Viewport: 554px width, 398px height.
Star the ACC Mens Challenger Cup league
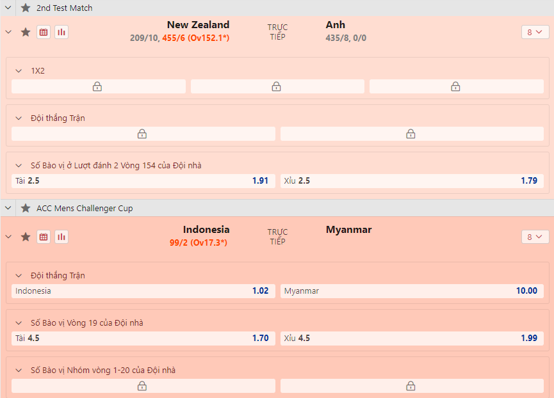(x=26, y=208)
